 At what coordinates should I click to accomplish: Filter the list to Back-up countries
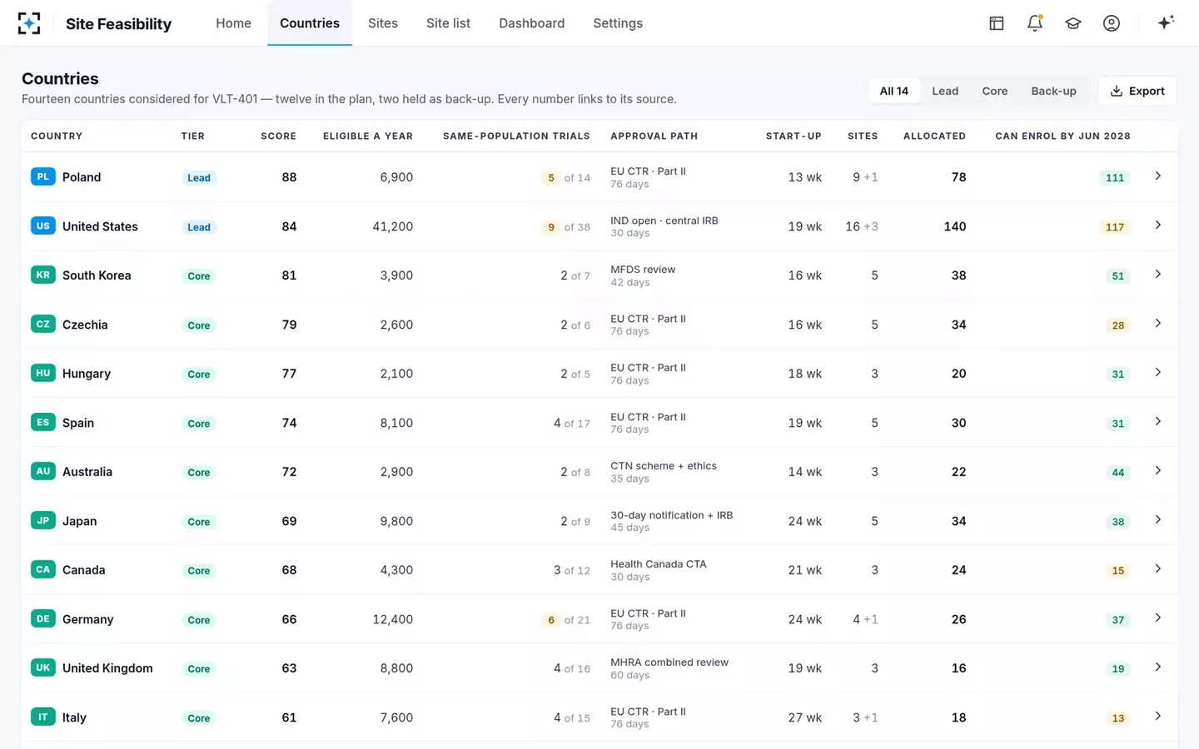1054,91
